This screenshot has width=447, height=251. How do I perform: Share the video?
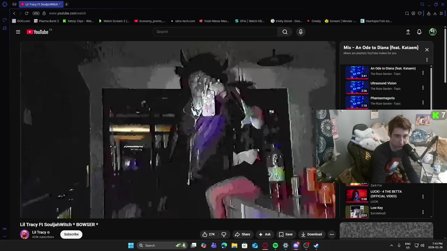(242, 234)
